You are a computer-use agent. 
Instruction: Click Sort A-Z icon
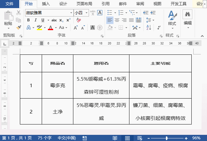(149, 28)
